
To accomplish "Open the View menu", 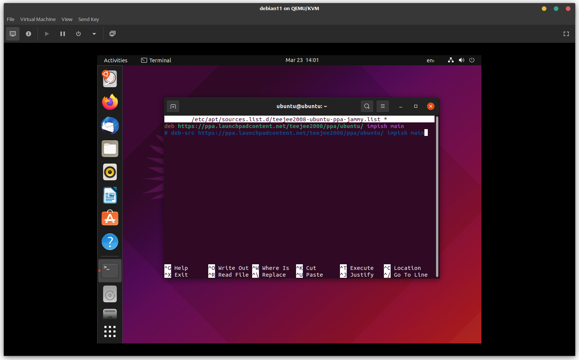I will pos(67,19).
